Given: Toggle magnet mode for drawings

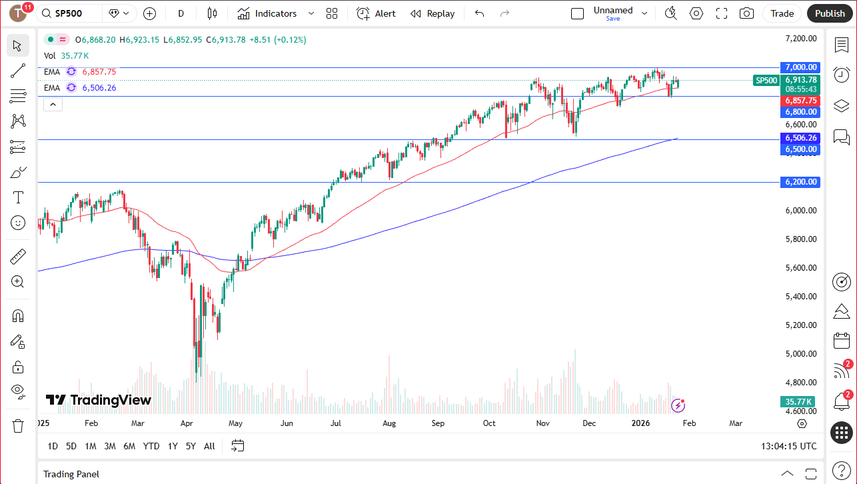Looking at the screenshot, I should point(18,315).
